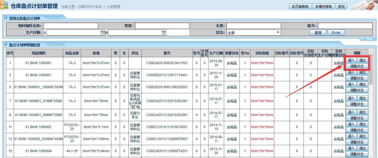Click 调出 for row number 7
378x158 pixels.
[363, 98]
